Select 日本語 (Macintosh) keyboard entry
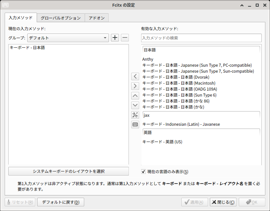 click(201, 83)
